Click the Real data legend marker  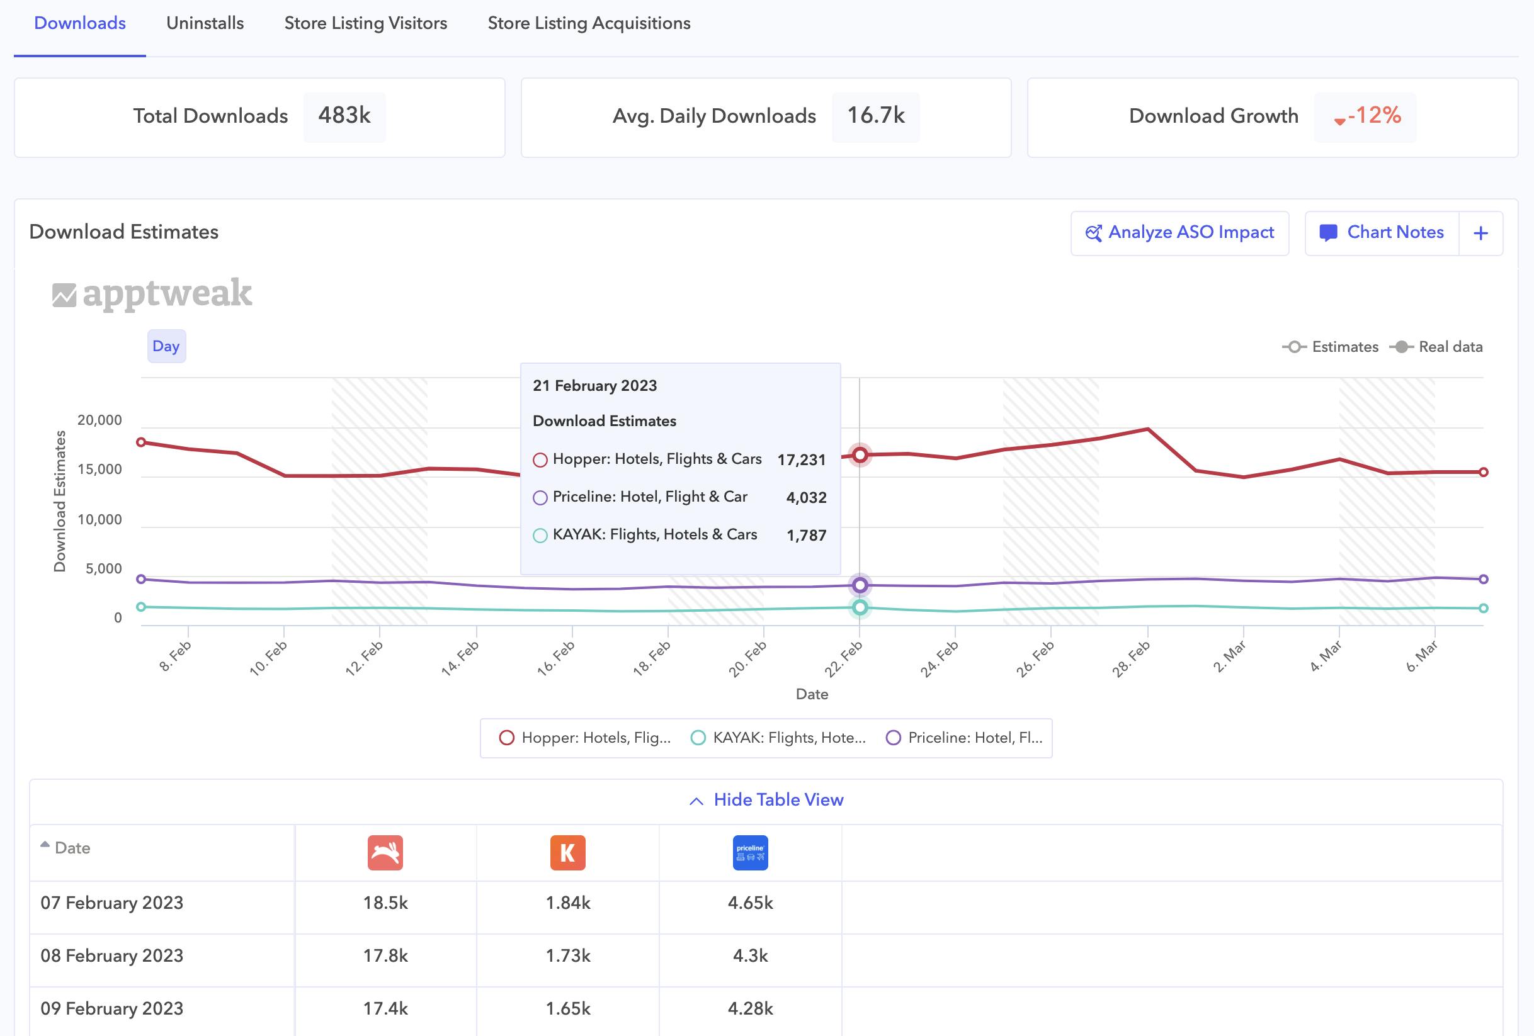[x=1401, y=347]
